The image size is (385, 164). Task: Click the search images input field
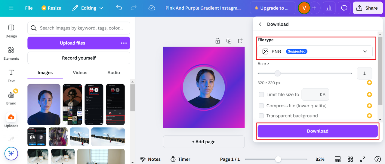pyautogui.click(x=79, y=28)
